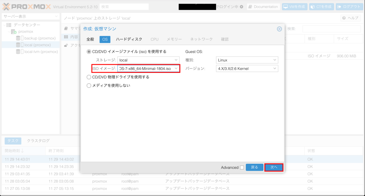Click the ログアウト button
Viewport: 365px width, 196px height.
(x=349, y=7)
